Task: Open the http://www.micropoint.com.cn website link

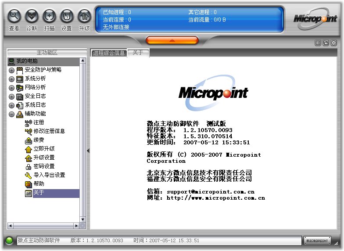Action: [216, 198]
